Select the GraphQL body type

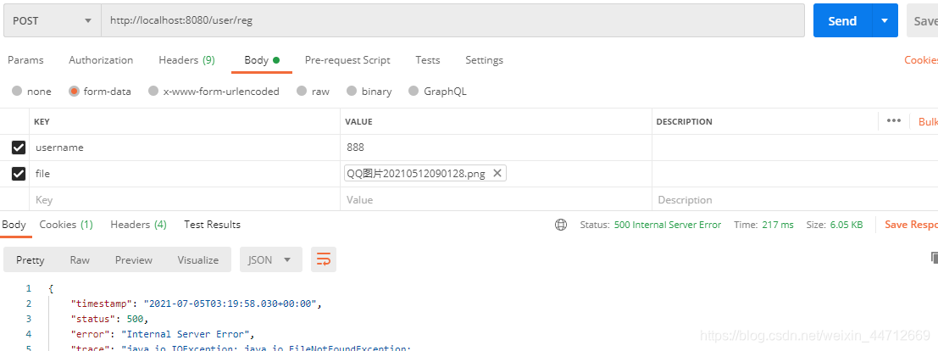click(413, 91)
